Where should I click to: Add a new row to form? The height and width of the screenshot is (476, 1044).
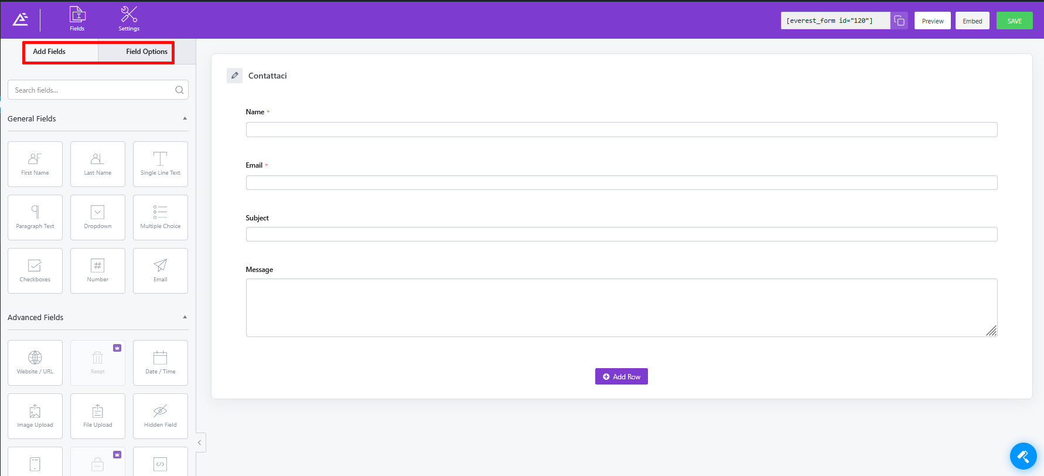point(622,376)
